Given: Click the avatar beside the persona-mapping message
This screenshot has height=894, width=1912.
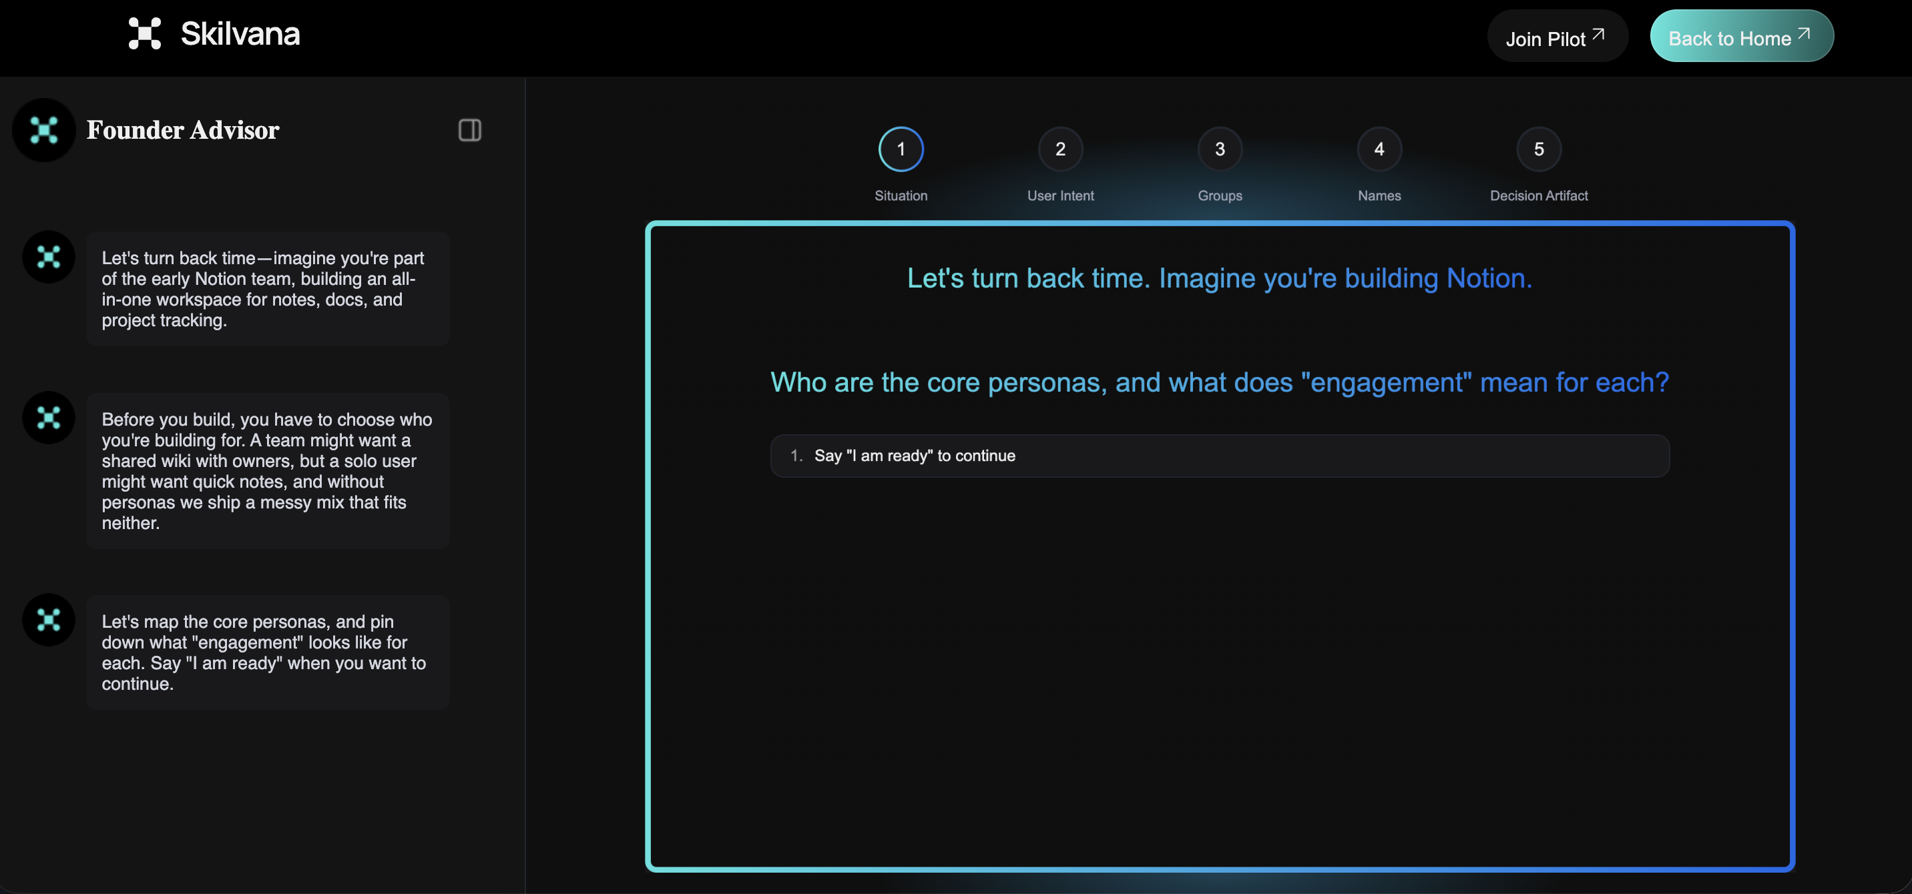Looking at the screenshot, I should 47,620.
